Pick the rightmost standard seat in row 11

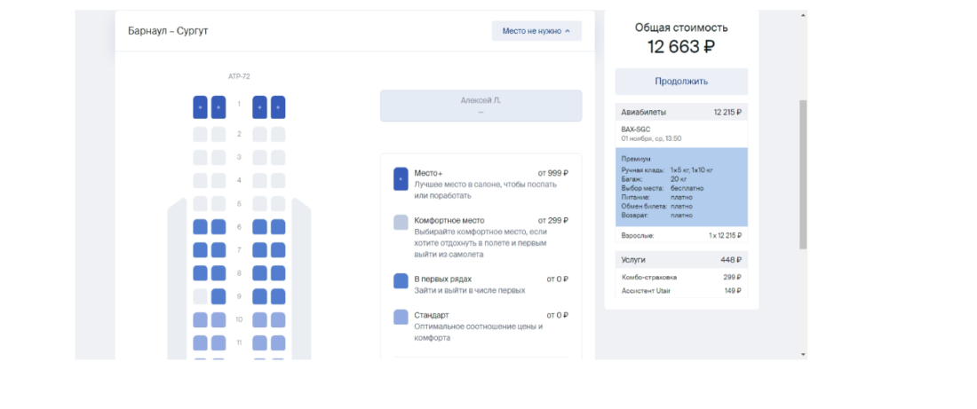click(278, 342)
